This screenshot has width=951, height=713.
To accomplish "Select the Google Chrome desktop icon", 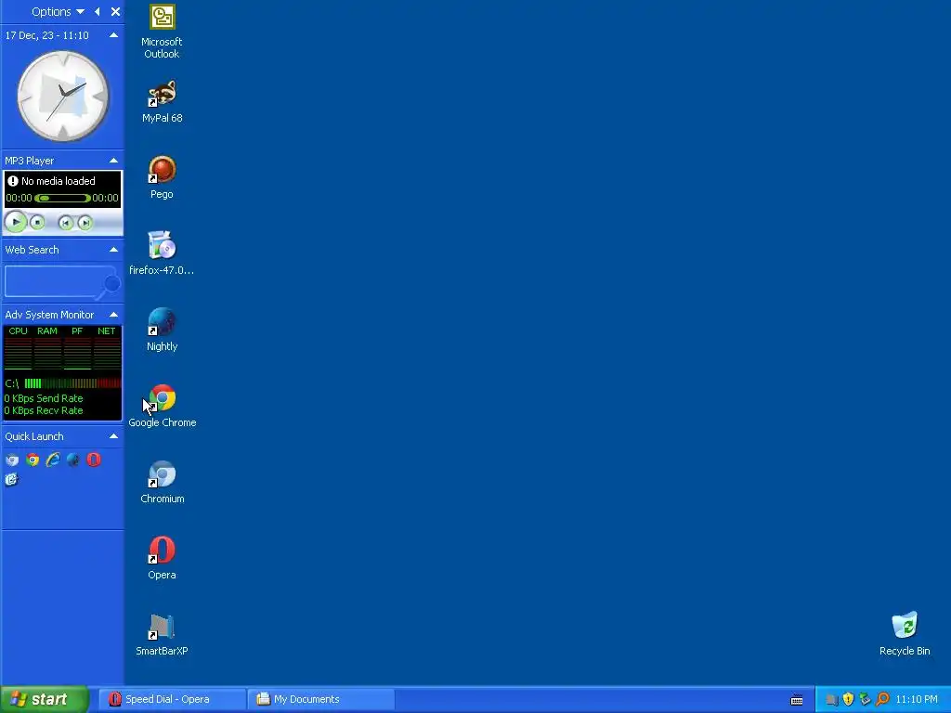I will [x=162, y=406].
